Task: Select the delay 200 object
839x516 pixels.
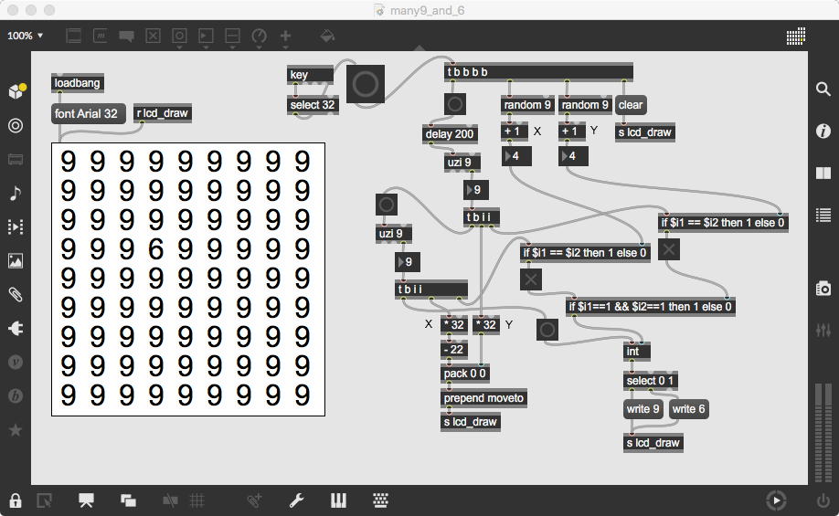Action: 450,134
